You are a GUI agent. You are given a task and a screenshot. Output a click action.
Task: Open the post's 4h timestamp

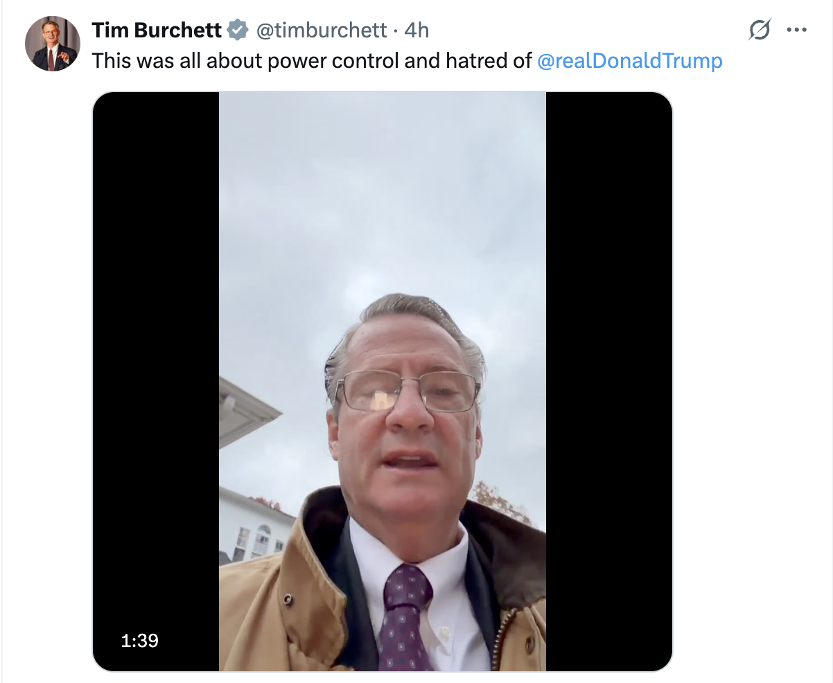[x=417, y=30]
